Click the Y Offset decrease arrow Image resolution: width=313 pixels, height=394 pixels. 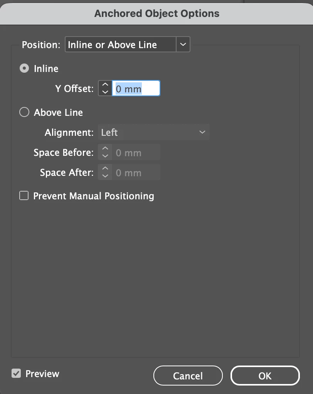tap(105, 92)
